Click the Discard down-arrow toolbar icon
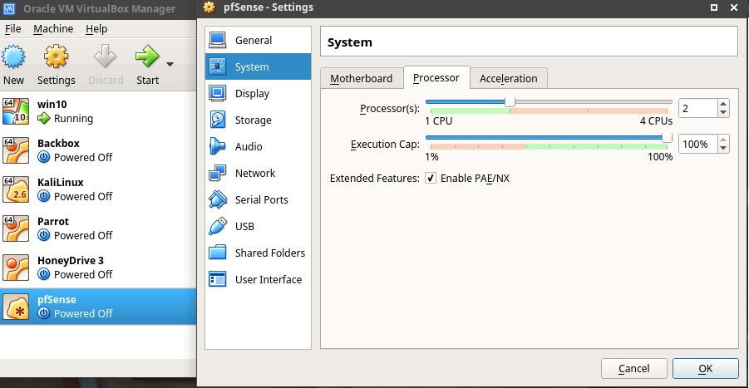The width and height of the screenshot is (749, 388). tap(105, 56)
